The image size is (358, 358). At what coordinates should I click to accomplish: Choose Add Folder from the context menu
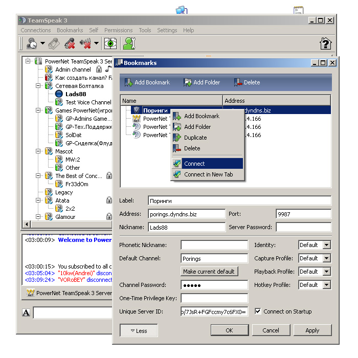point(207,127)
